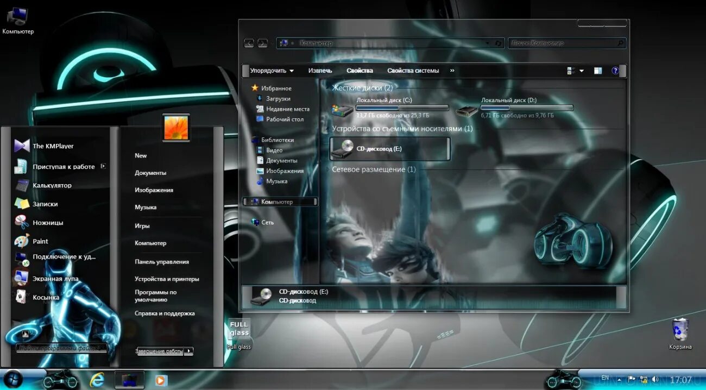706x390 pixels.
Task: Select the CD-дисковод (E:) drive
Action: [x=390, y=148]
